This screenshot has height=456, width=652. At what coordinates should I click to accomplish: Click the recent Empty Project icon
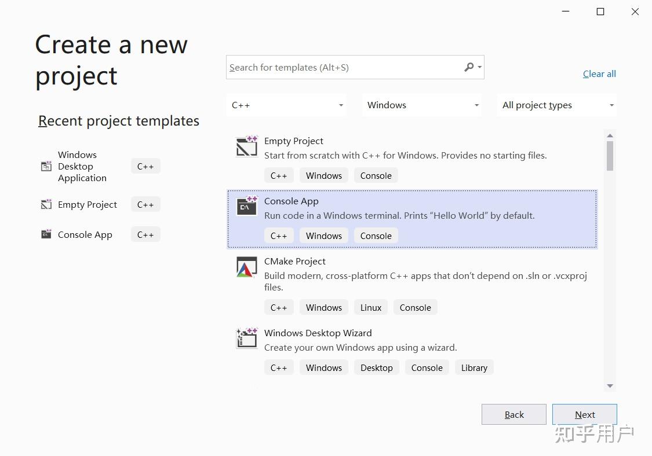pos(46,204)
